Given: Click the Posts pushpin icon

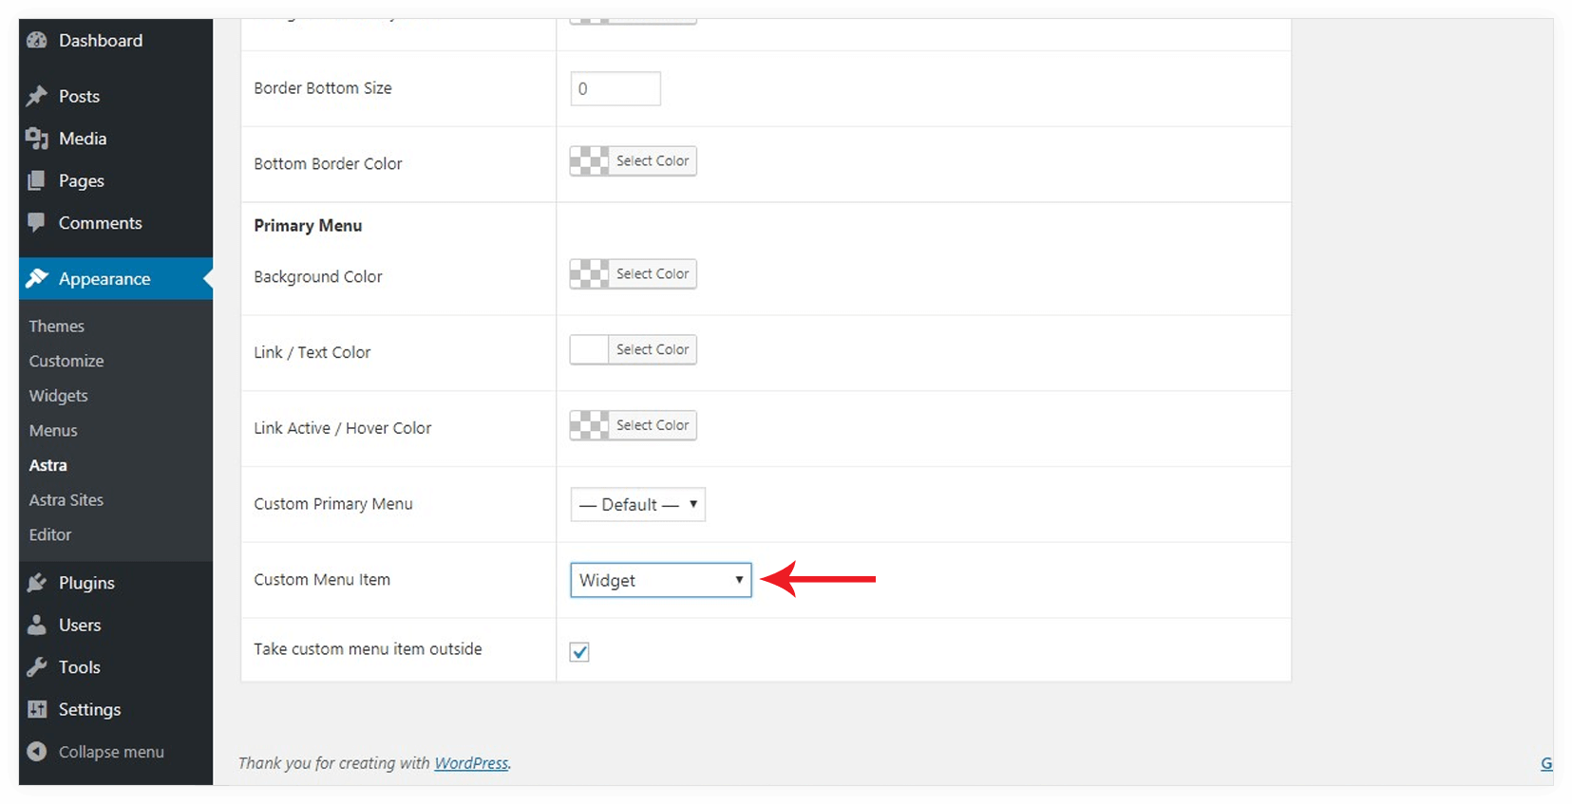Looking at the screenshot, I should [x=37, y=96].
